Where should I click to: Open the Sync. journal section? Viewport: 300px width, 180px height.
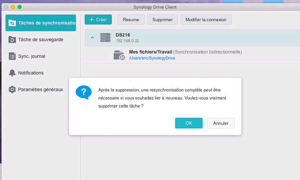41,56
